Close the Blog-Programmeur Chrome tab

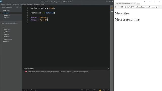tap(134, 3)
